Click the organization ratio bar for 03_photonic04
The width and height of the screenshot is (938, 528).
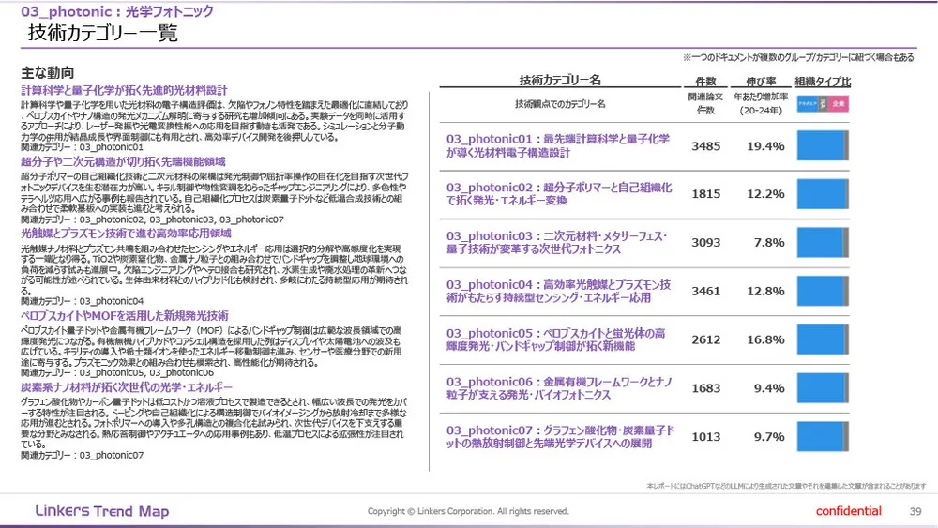[823, 291]
